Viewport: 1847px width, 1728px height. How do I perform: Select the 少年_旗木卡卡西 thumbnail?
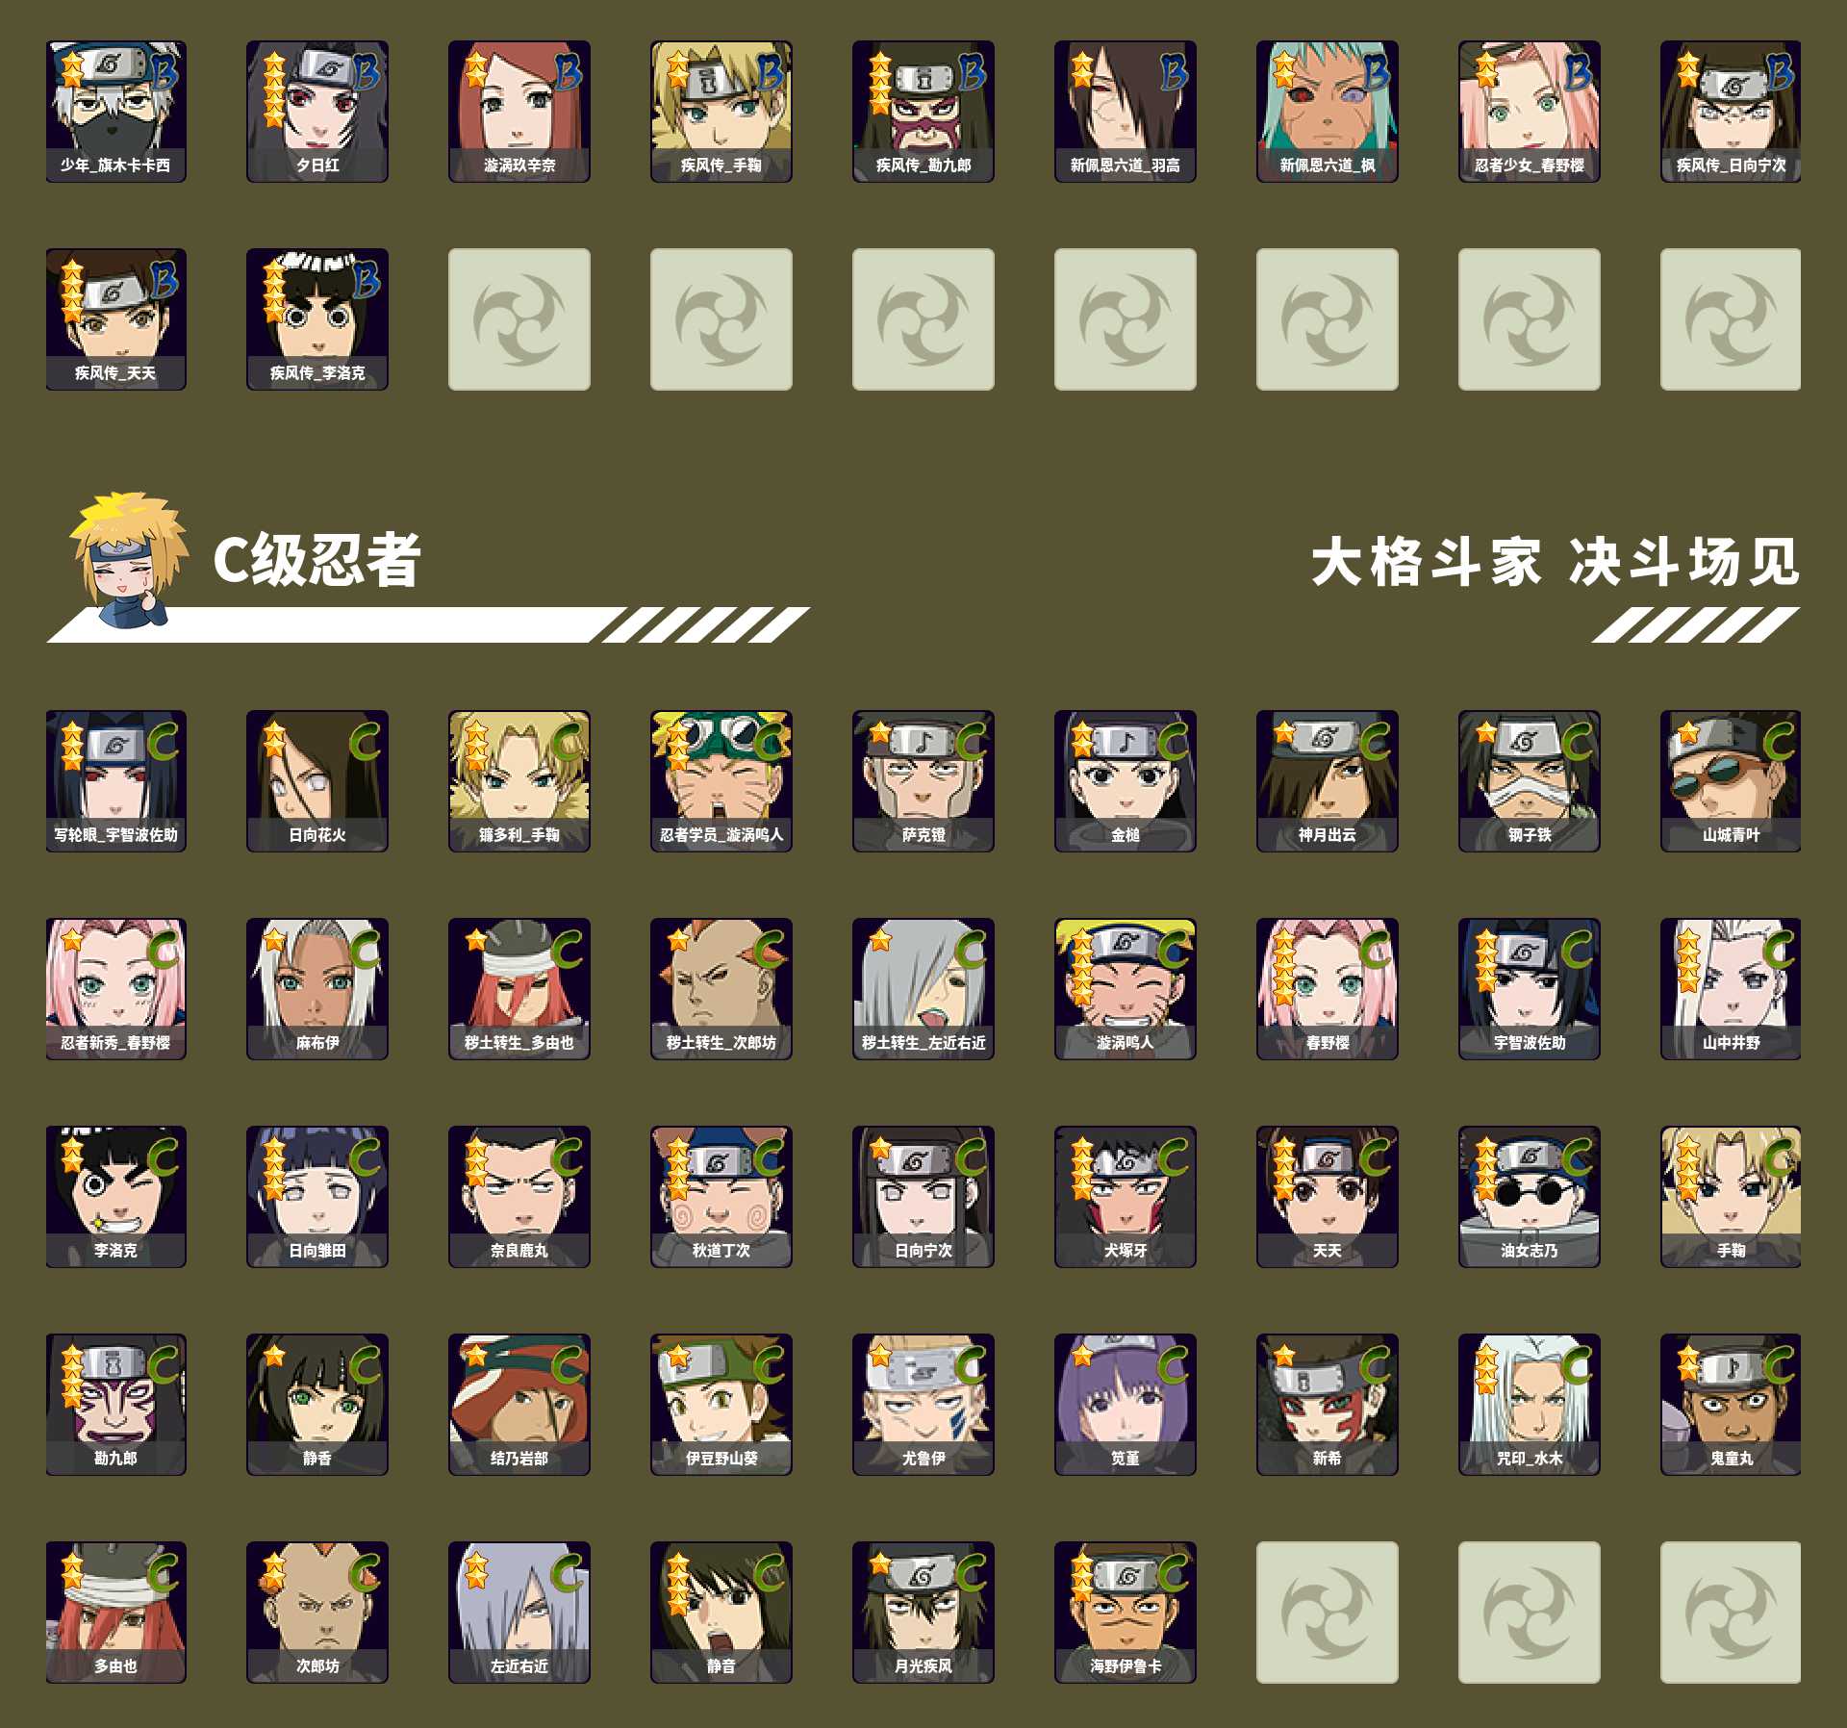(x=115, y=112)
